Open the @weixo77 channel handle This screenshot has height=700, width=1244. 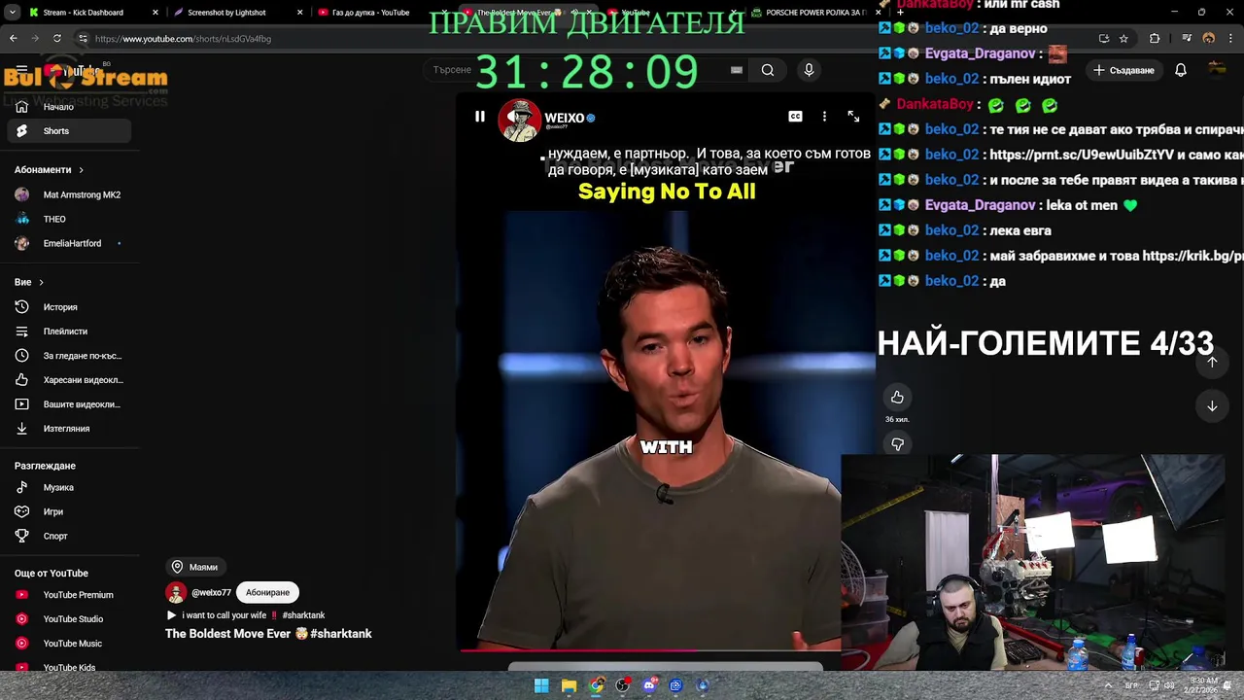point(211,592)
